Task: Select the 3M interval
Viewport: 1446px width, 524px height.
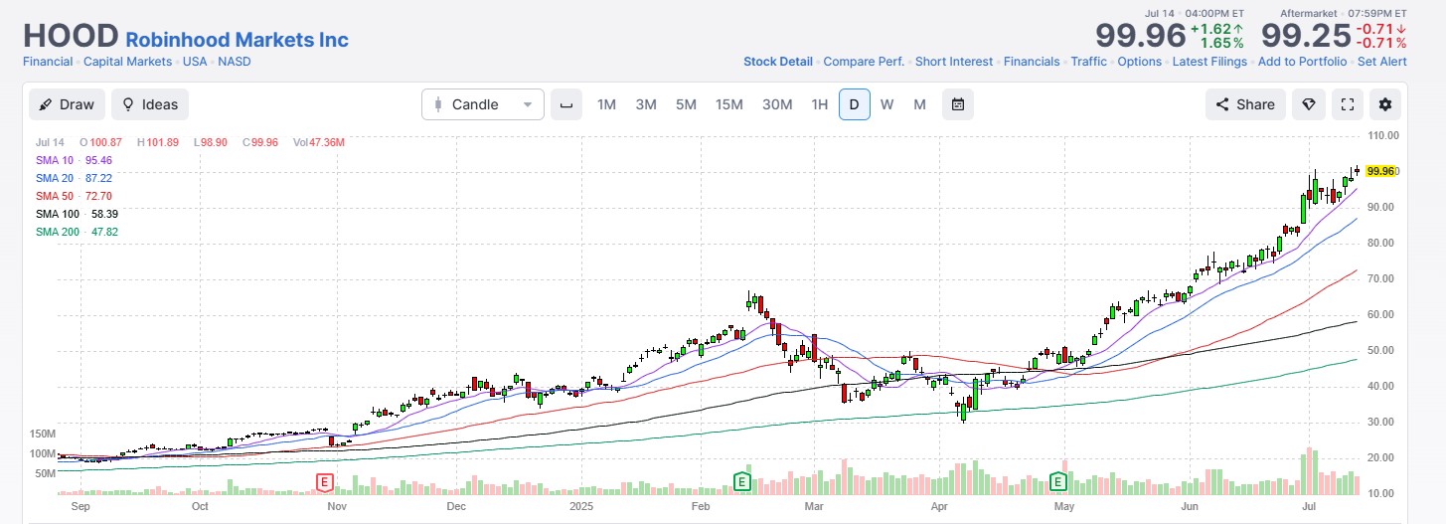Action: 646,104
